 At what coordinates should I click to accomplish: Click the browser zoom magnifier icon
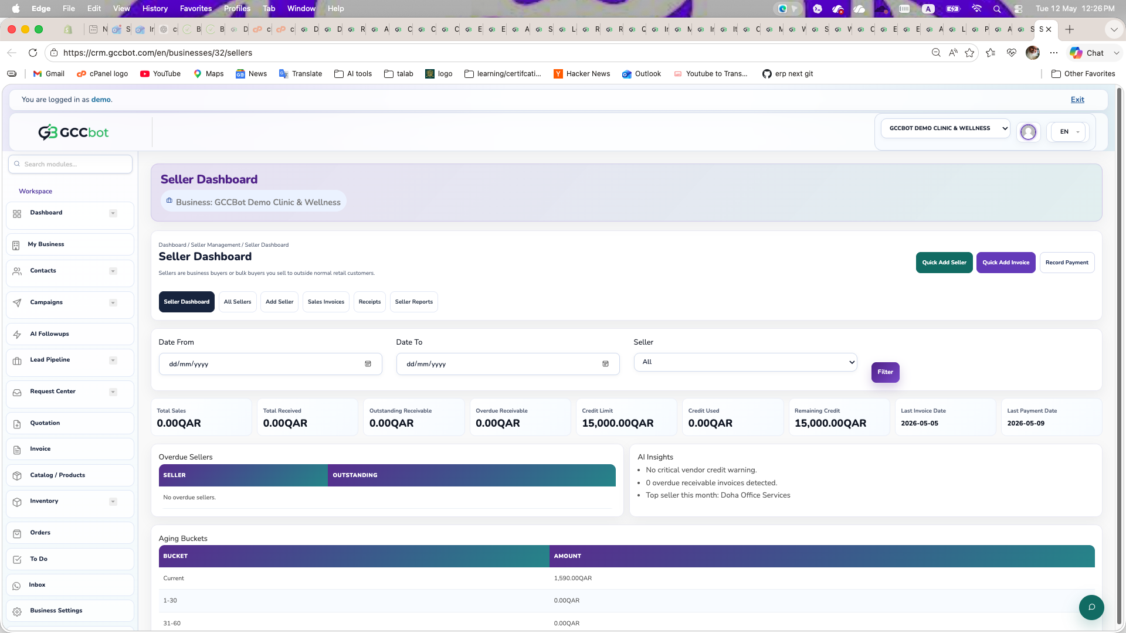pyautogui.click(x=936, y=53)
